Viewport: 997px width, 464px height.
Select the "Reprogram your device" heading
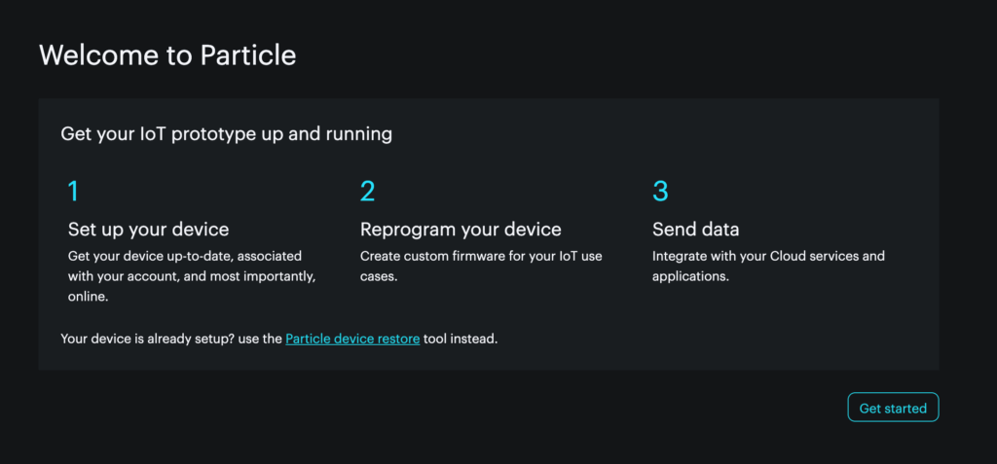461,230
